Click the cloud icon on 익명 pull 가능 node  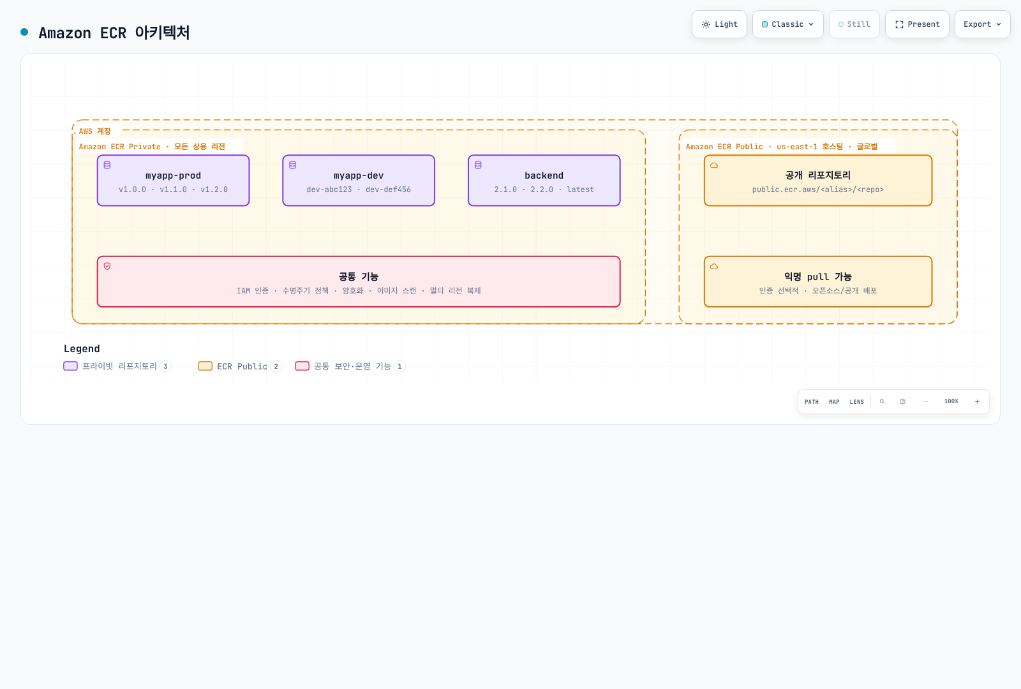pos(714,266)
